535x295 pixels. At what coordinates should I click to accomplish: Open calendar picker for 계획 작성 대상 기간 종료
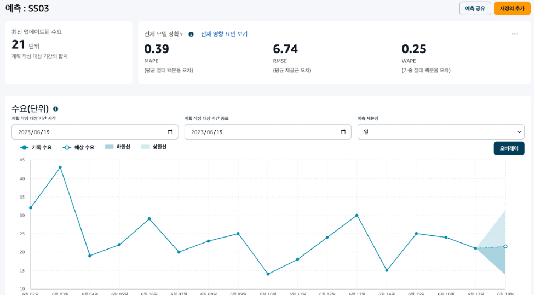[343, 132]
